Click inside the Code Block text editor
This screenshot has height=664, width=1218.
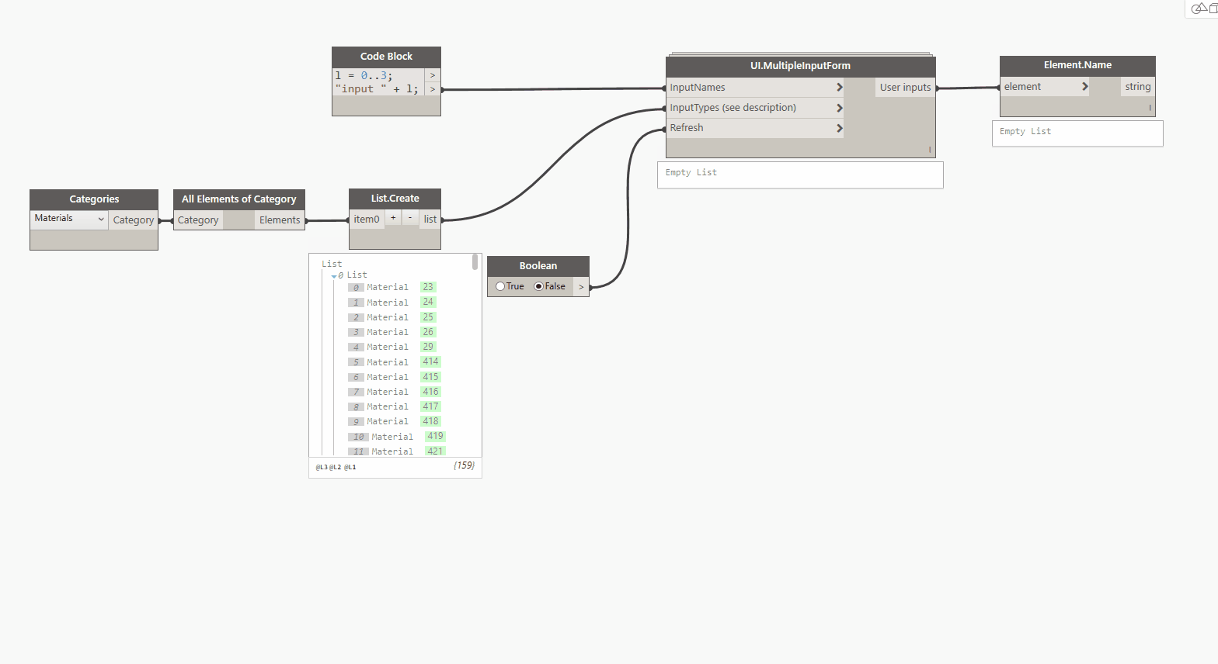[378, 82]
